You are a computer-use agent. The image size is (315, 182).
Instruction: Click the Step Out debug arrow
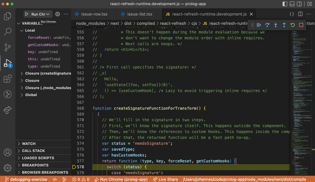pyautogui.click(x=284, y=25)
